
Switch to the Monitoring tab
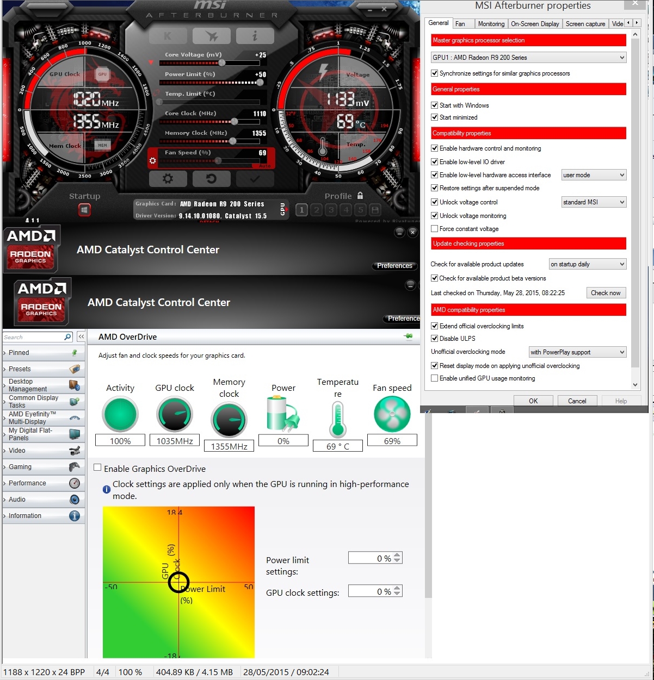pyautogui.click(x=491, y=24)
